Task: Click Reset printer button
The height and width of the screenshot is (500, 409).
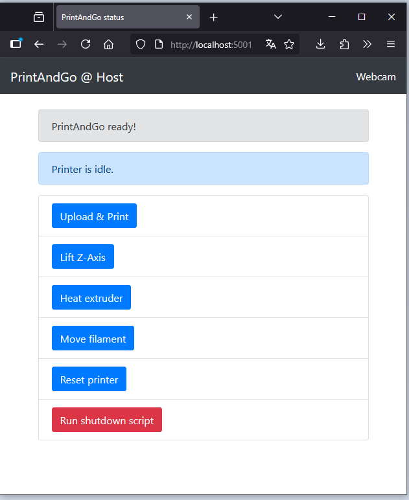Action: click(x=89, y=379)
